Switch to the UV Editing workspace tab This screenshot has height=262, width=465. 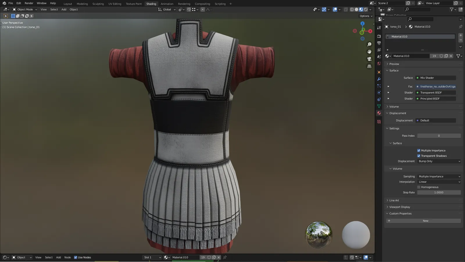(x=115, y=4)
